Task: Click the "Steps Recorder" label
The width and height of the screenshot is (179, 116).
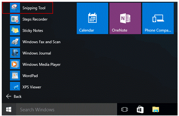Action: (35, 19)
